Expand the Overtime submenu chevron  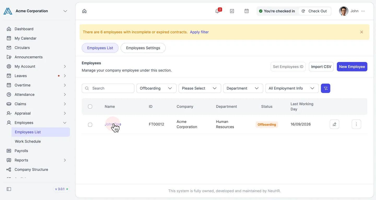65,85
